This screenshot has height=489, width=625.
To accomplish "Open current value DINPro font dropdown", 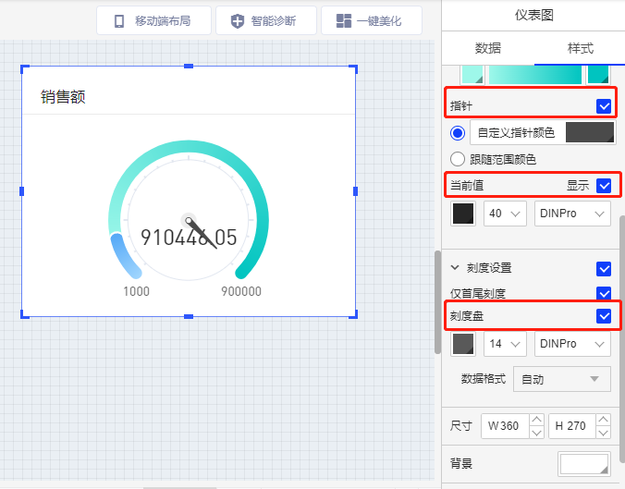I will pyautogui.click(x=572, y=214).
